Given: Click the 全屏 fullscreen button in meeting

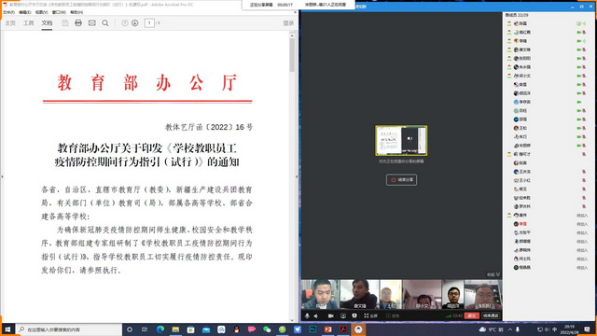Looking at the screenshot, I should (370, 315).
